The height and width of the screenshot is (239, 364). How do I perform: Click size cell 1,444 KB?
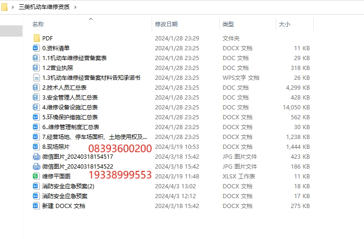(x=298, y=147)
